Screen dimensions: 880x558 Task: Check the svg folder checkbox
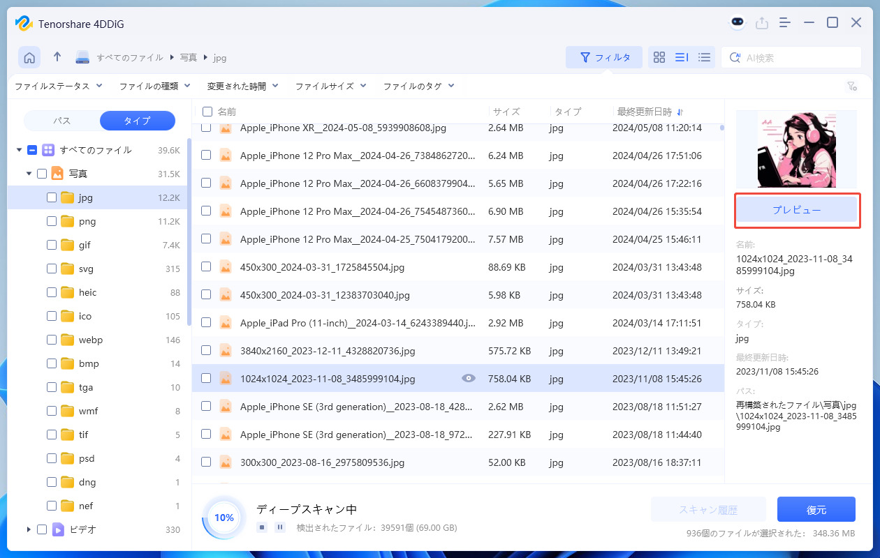coord(52,269)
